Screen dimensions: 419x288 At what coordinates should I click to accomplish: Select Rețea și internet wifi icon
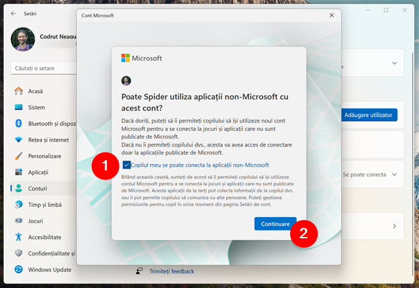pyautogui.click(x=19, y=139)
